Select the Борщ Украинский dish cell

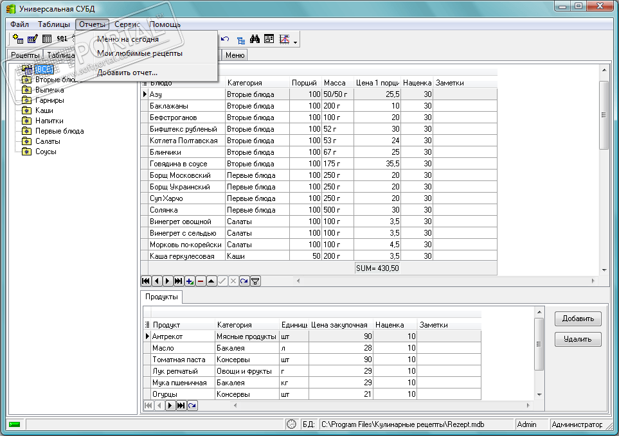(x=186, y=187)
